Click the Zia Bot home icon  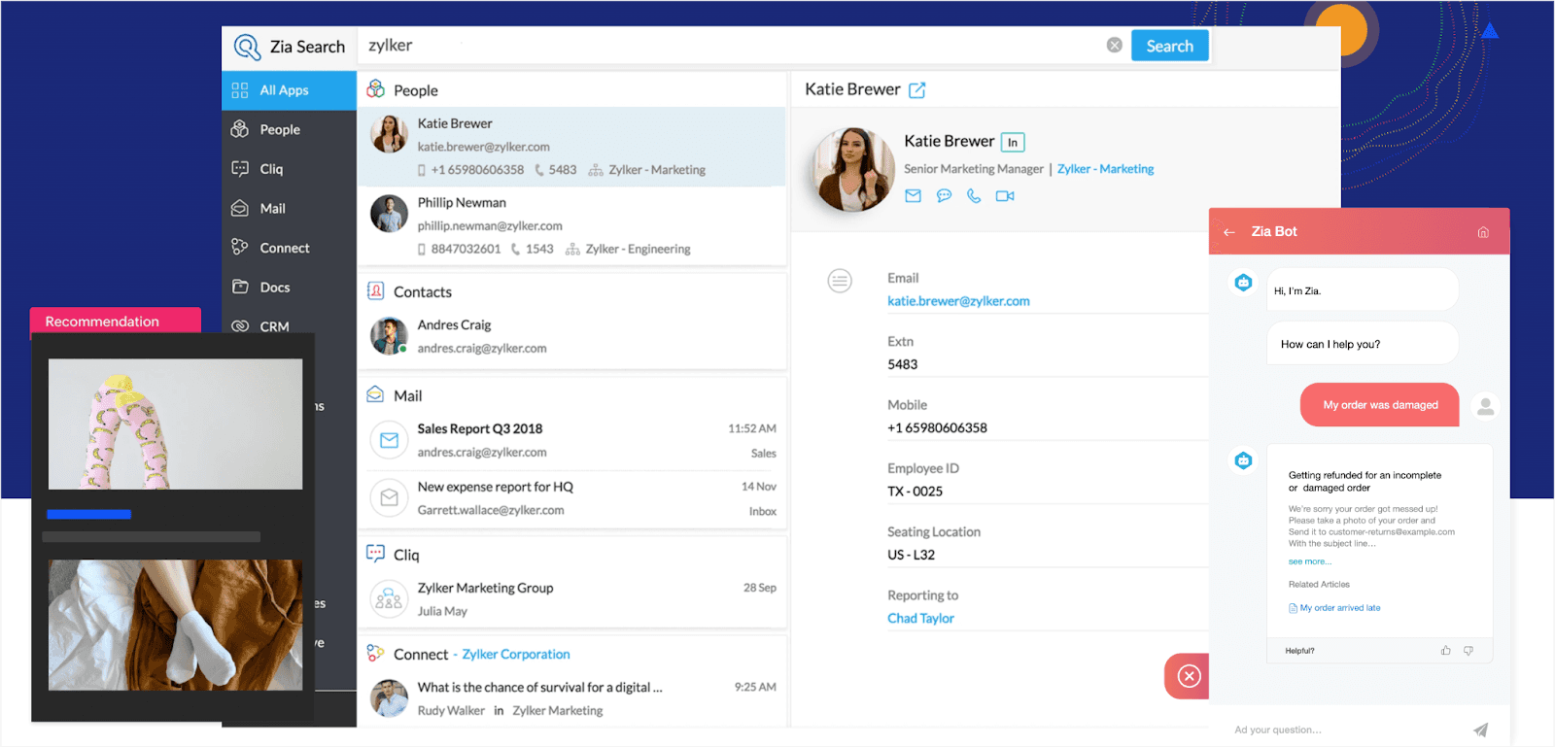click(x=1483, y=232)
